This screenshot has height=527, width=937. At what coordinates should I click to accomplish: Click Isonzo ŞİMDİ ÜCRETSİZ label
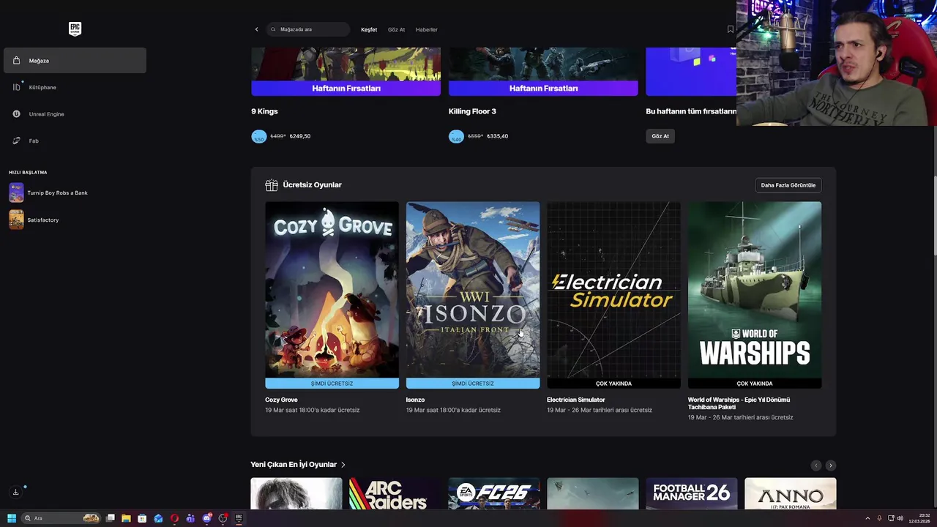pyautogui.click(x=473, y=384)
